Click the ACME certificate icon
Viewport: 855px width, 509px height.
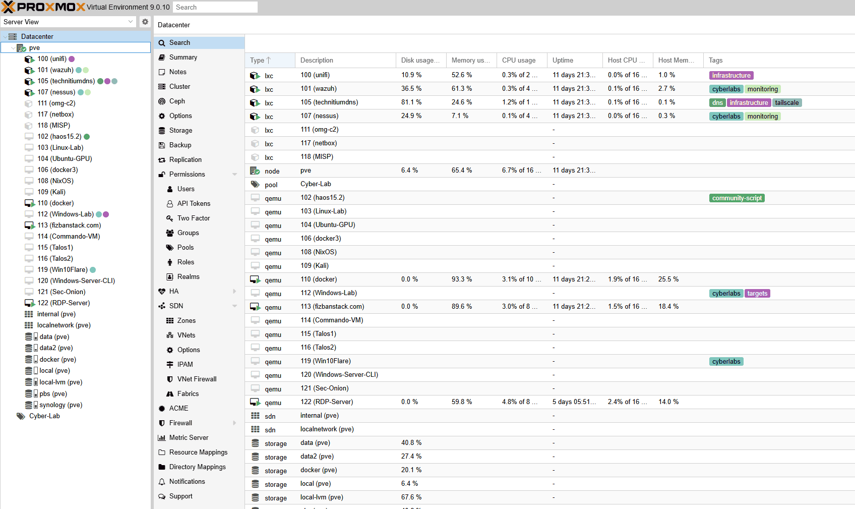click(x=162, y=409)
